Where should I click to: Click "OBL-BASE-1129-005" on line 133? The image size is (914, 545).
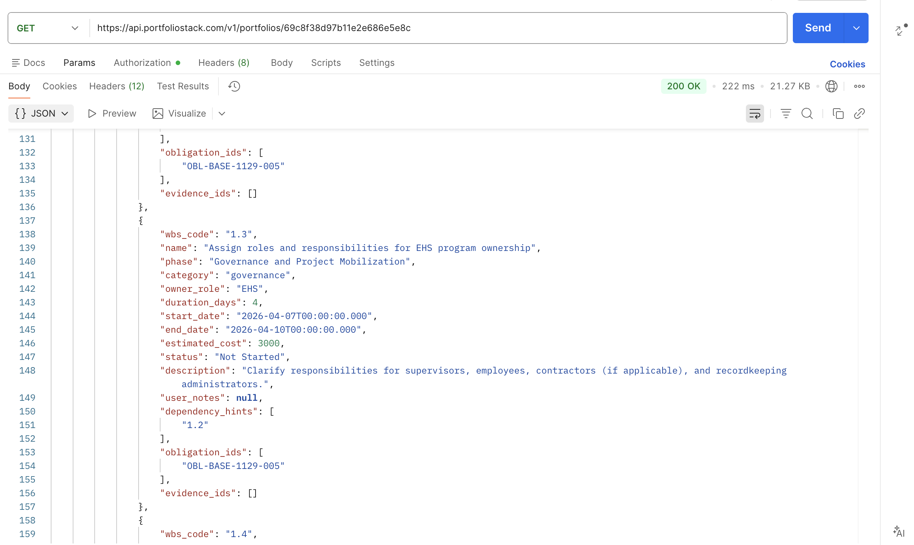[x=233, y=166]
